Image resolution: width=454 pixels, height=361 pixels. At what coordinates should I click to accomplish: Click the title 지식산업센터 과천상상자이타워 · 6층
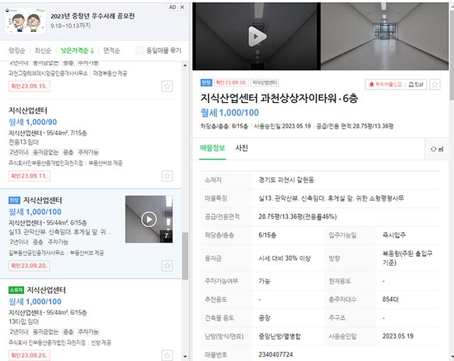(279, 99)
